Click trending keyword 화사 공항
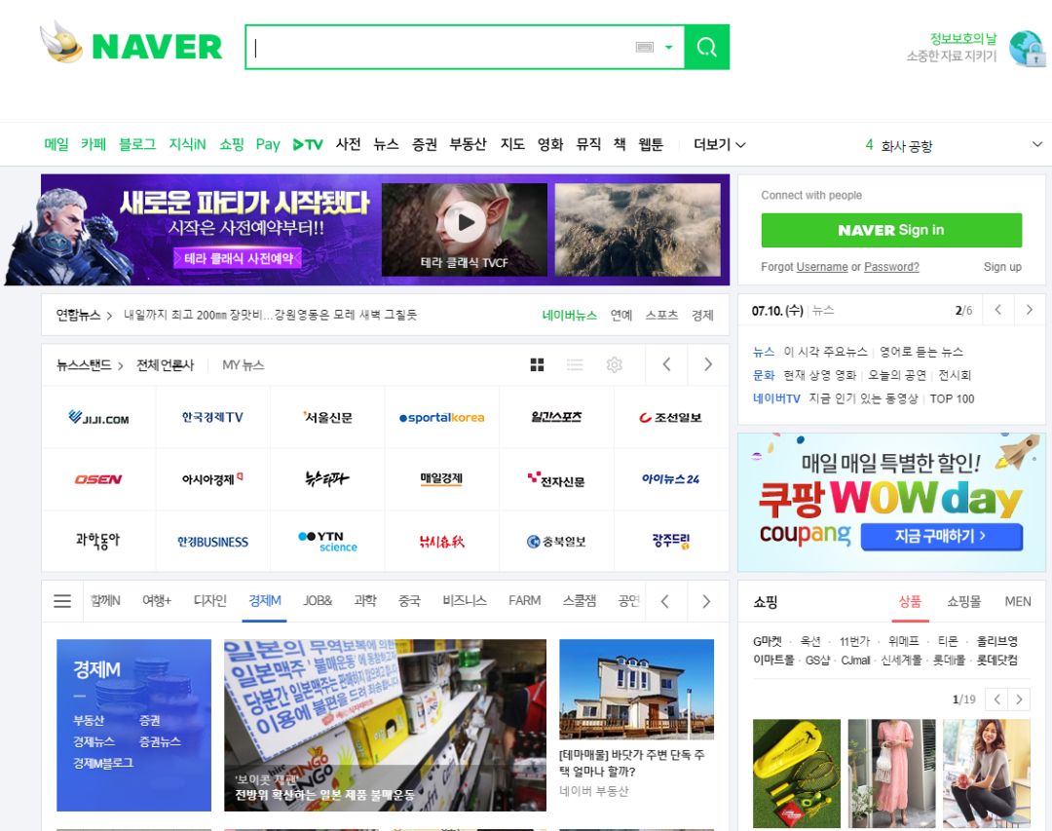1052x831 pixels. click(907, 146)
